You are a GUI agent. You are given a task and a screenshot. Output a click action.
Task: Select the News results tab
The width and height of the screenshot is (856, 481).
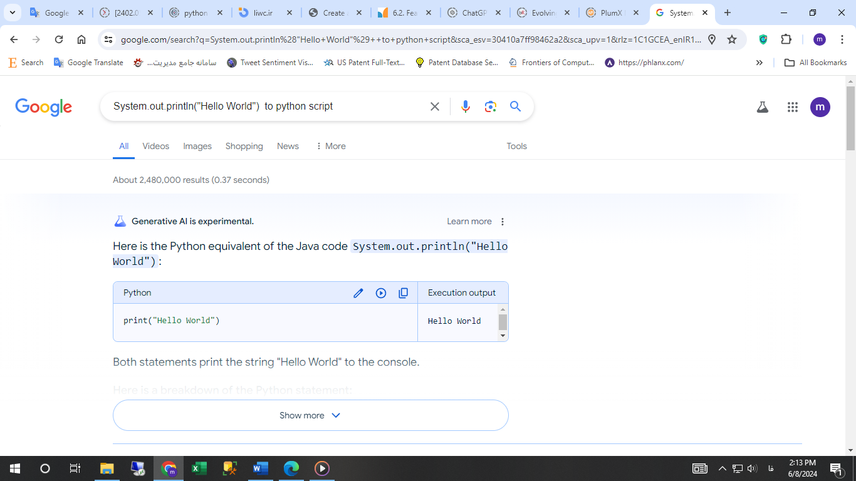(x=288, y=146)
